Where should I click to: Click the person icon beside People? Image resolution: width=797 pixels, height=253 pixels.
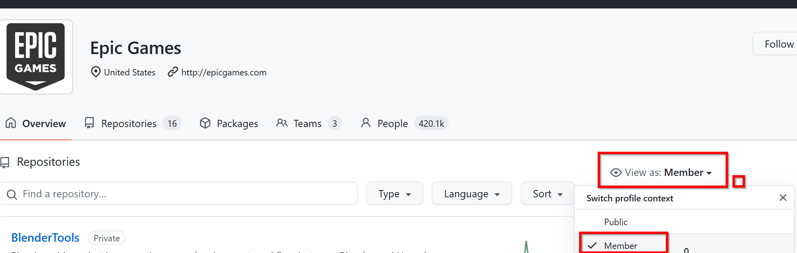[366, 123]
